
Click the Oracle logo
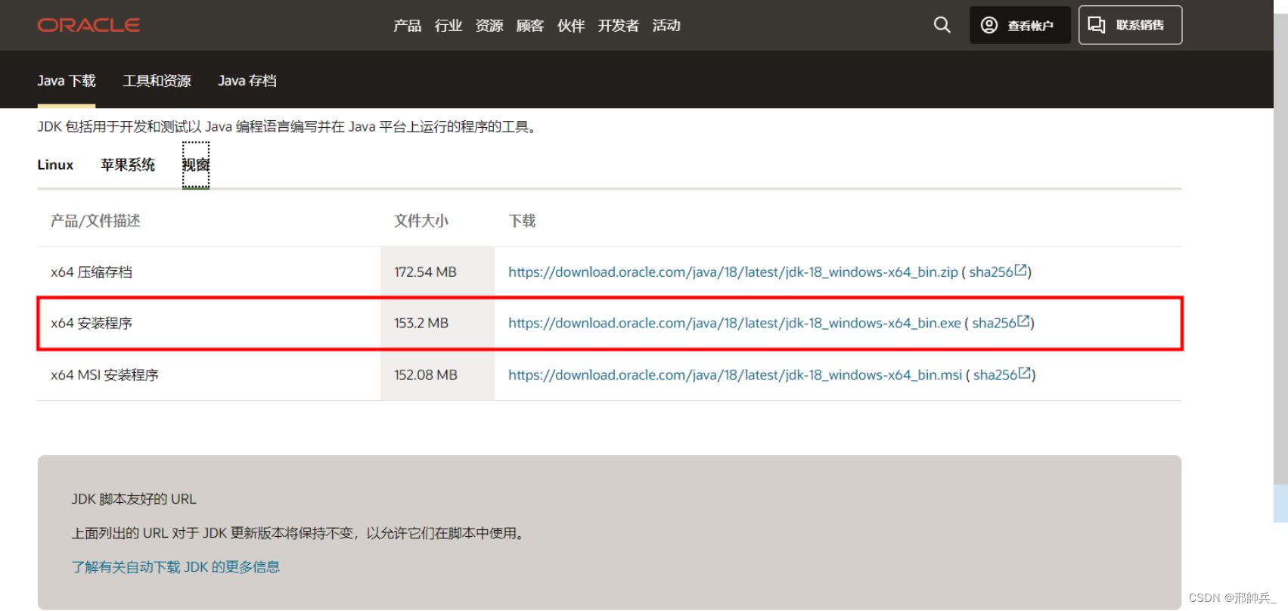pos(88,25)
